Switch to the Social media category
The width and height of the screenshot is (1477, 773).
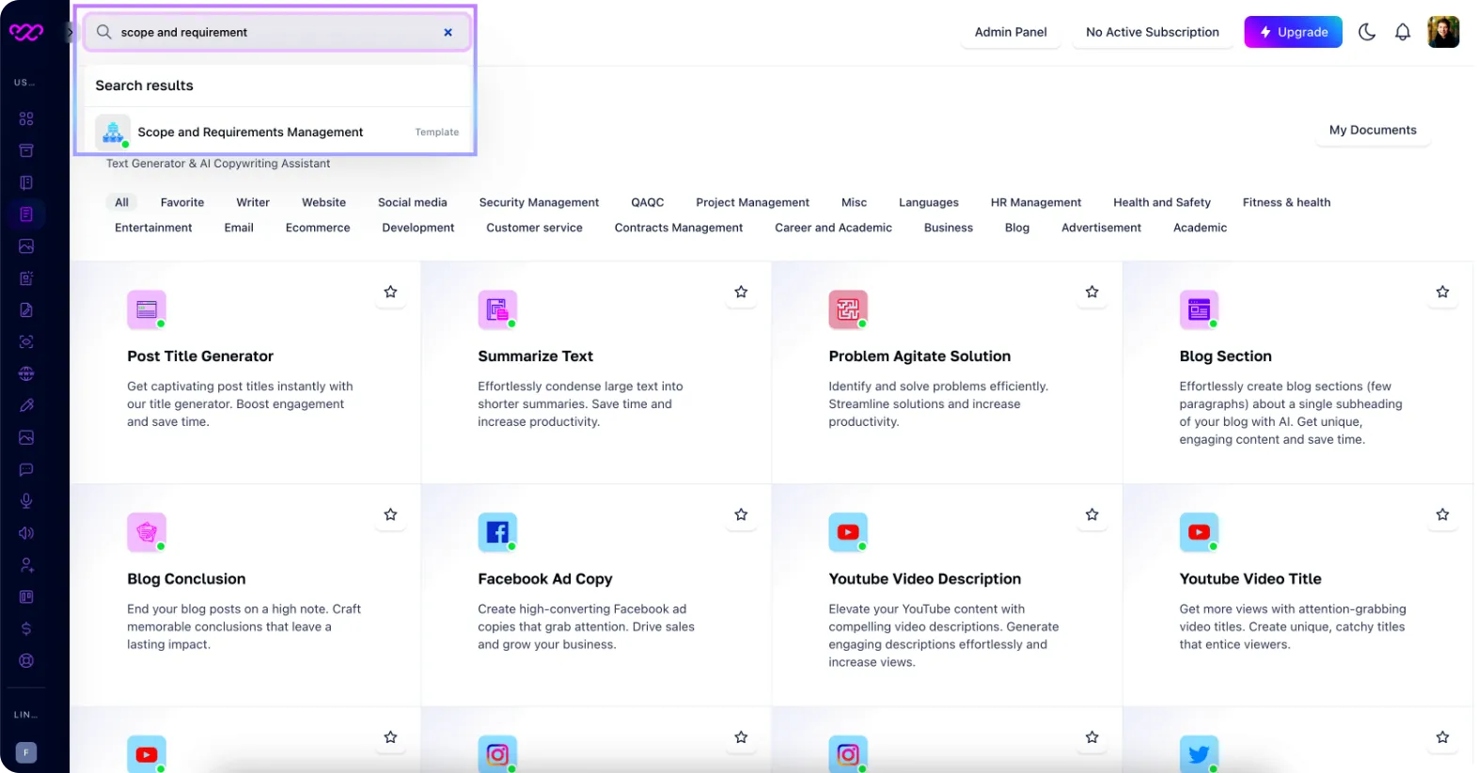pyautogui.click(x=413, y=202)
